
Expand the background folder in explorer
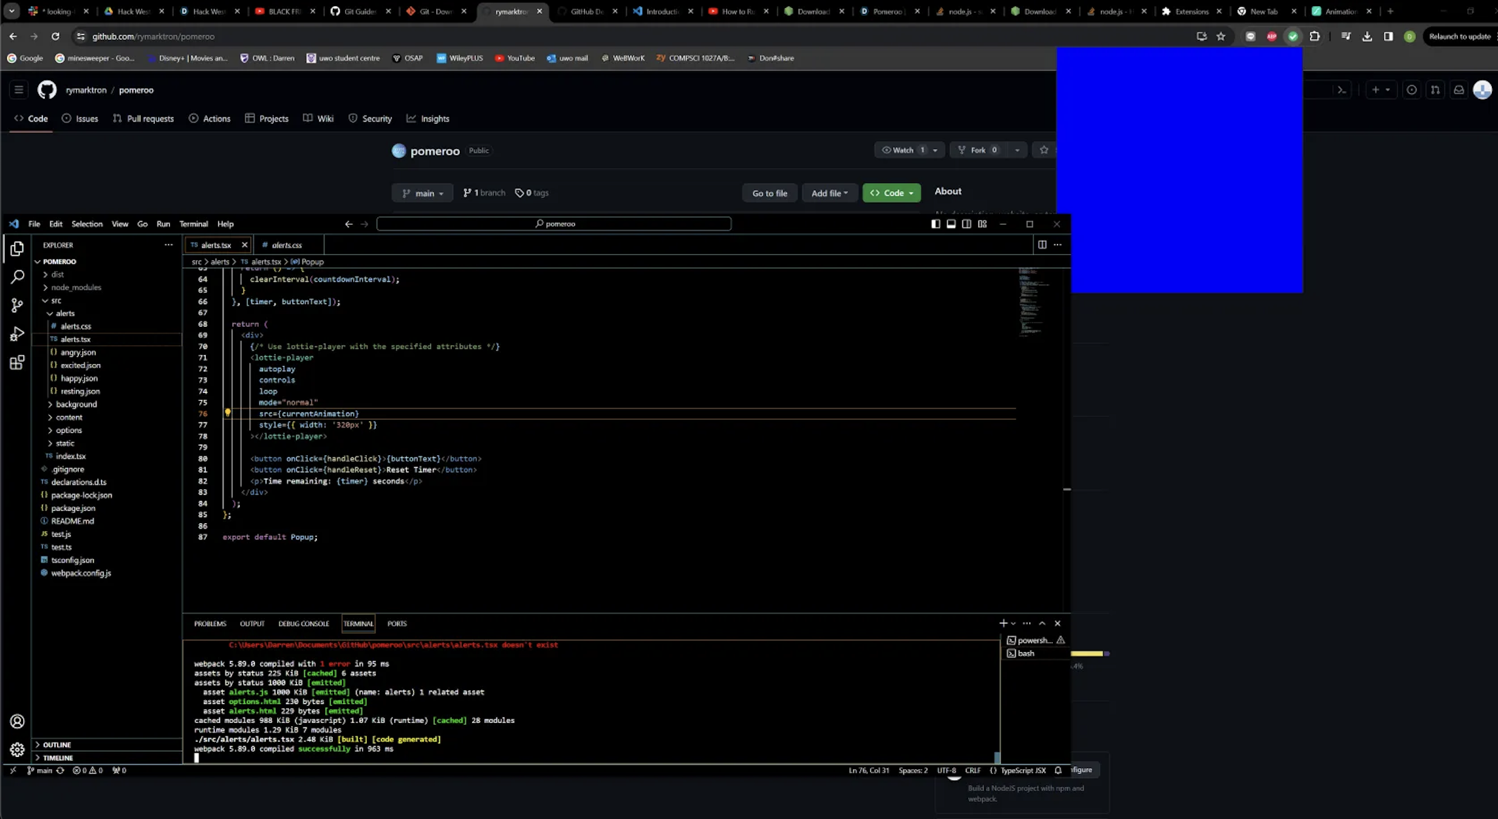[76, 404]
